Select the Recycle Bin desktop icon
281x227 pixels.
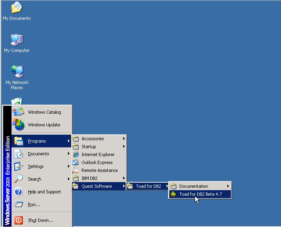(17, 101)
